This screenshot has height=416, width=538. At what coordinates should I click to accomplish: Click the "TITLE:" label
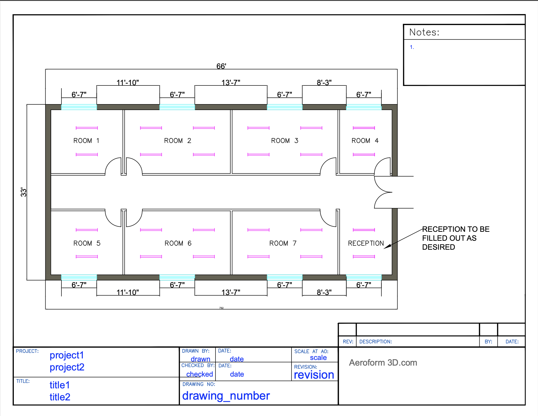[23, 381]
